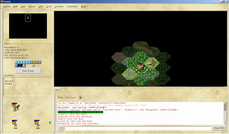Screen dimensions: 229x134
Task: Show more units with the blue arrow
Action: tap(50, 122)
